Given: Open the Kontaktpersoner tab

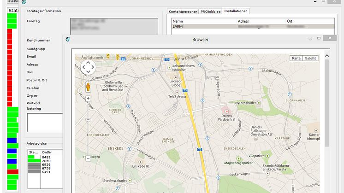Looking at the screenshot, I should [183, 12].
